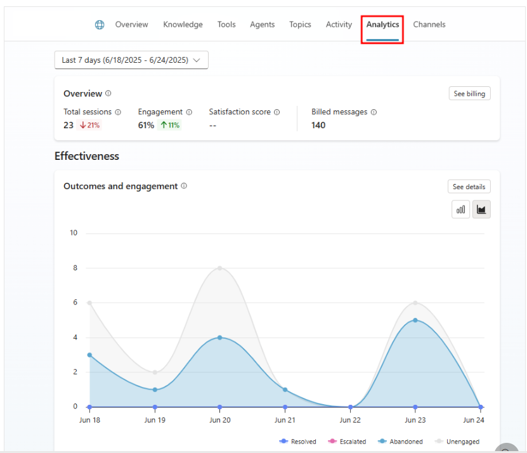Click info icon next to Overview heading
The width and height of the screenshot is (527, 453).
tap(108, 93)
